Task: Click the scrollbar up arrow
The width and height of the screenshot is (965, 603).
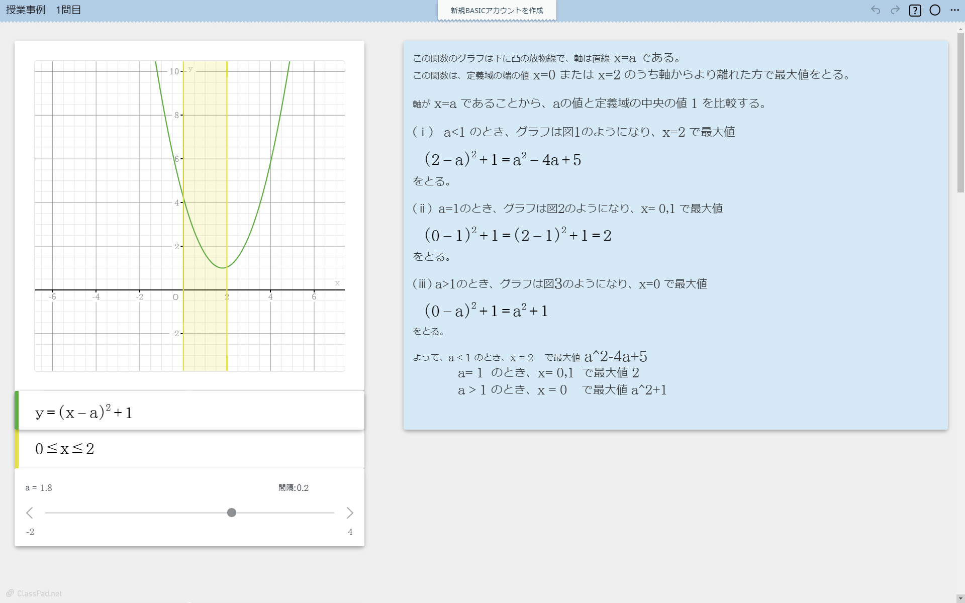Action: click(x=960, y=30)
